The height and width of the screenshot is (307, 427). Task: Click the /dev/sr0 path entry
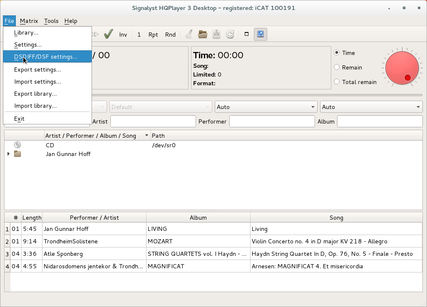[164, 145]
